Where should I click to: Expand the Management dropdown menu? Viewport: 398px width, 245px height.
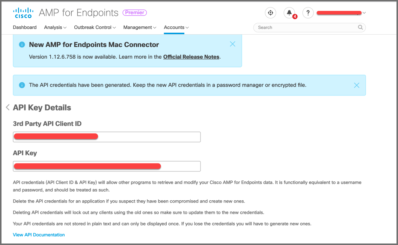pos(140,27)
